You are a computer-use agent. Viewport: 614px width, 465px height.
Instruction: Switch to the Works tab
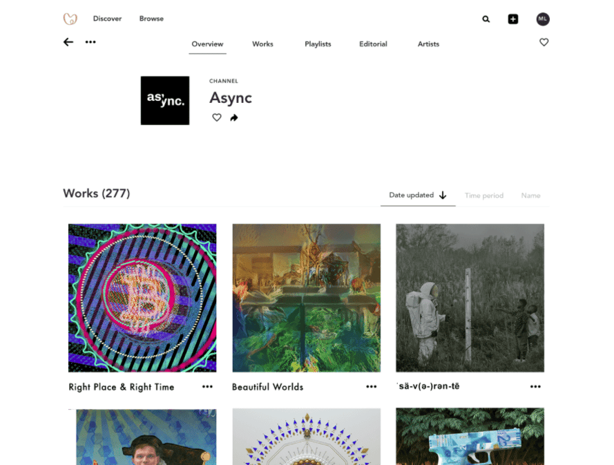click(x=262, y=44)
